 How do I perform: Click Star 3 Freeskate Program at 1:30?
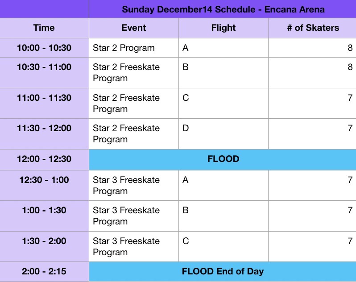[x=134, y=246]
